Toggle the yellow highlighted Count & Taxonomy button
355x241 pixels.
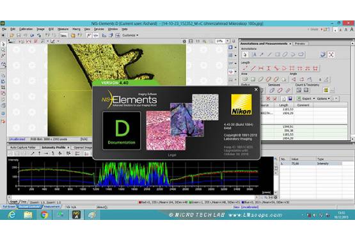[x=326, y=90]
